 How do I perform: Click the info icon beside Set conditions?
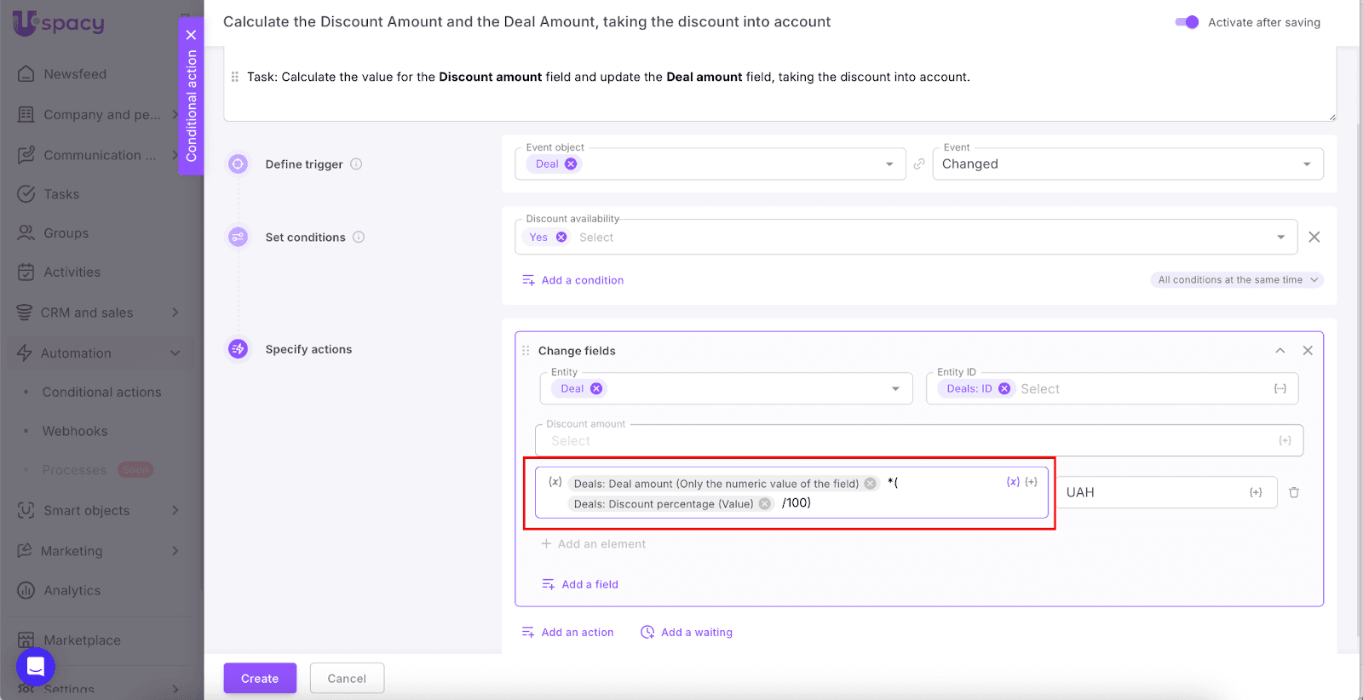(359, 238)
